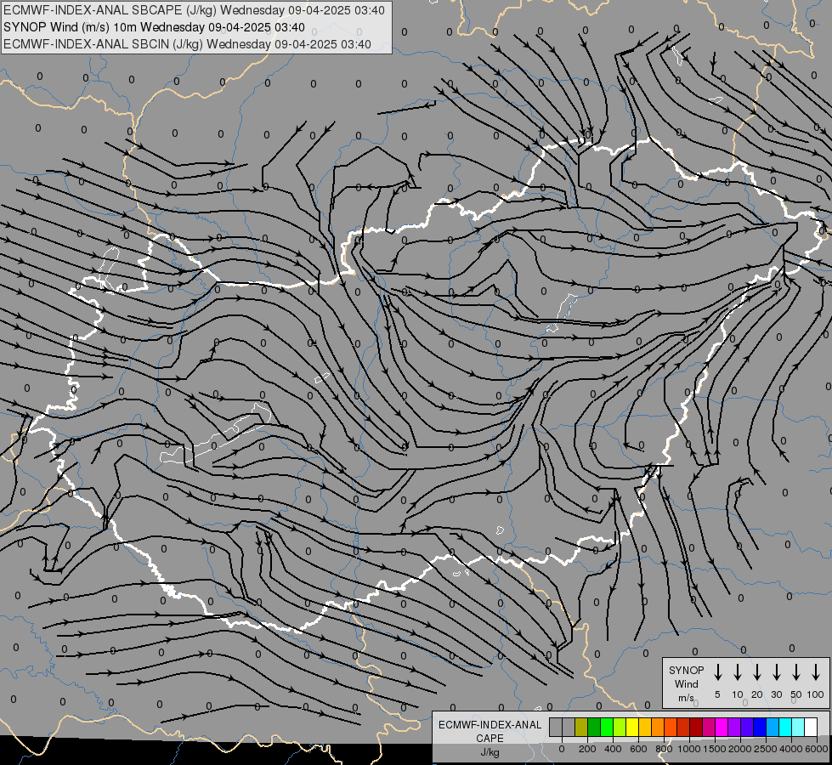The width and height of the screenshot is (832, 765).
Task: Choose the dark maroon swatch ending at 1000
Action: click(x=696, y=727)
